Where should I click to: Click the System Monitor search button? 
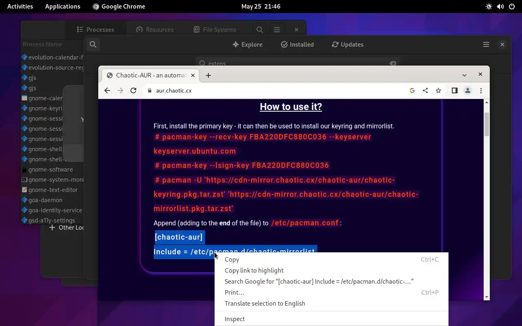(x=259, y=29)
